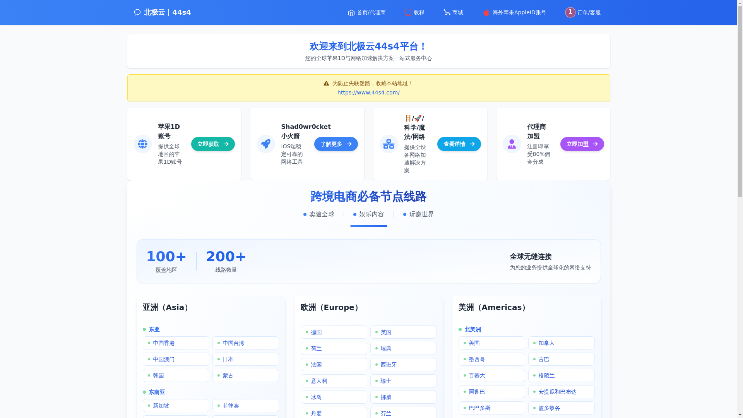This screenshot has width=743, height=418.
Task: Open the 海外苹果AppleID账号 menu item
Action: [519, 13]
